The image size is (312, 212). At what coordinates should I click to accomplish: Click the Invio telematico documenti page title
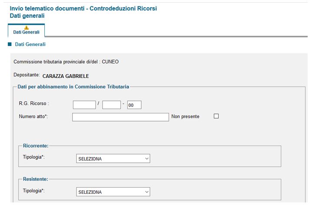pyautogui.click(x=83, y=9)
